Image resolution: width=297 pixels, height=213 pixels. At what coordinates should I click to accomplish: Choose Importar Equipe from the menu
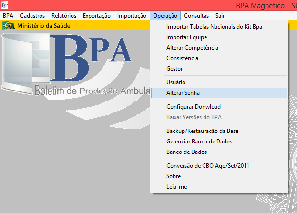pos(186,37)
